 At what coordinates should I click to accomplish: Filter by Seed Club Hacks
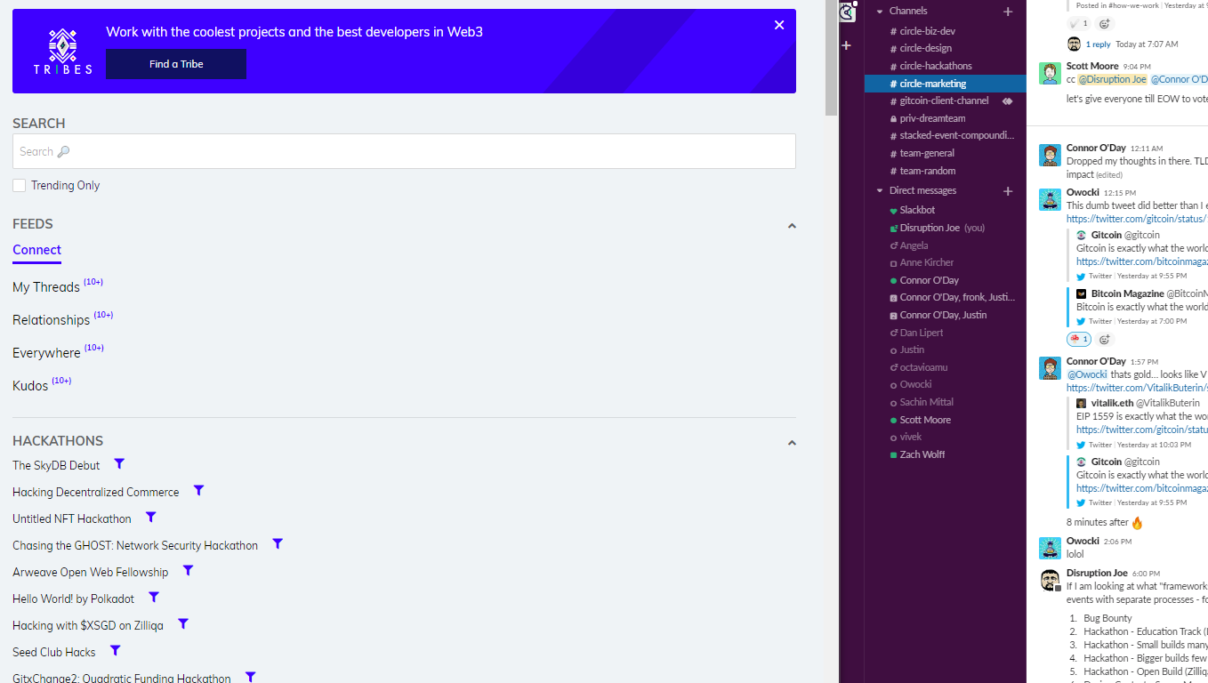[115, 651]
